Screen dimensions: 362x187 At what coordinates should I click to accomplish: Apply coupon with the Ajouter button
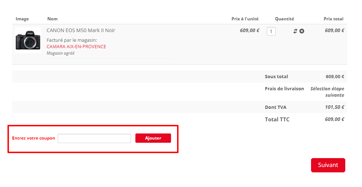click(153, 138)
